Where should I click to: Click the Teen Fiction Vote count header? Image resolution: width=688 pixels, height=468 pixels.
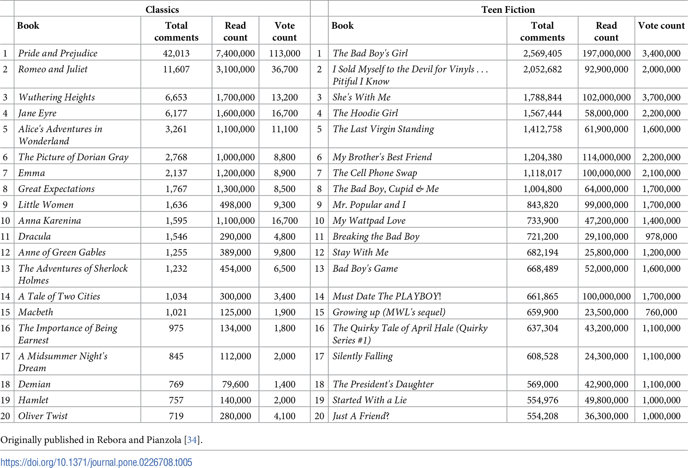661,25
